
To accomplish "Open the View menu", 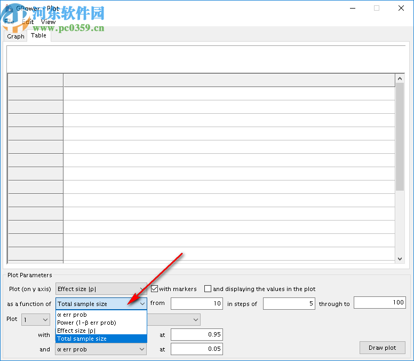I will coord(49,22).
